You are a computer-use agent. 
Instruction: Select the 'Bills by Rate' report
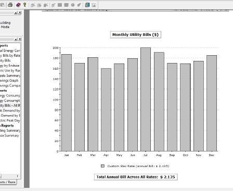tap(10, 56)
